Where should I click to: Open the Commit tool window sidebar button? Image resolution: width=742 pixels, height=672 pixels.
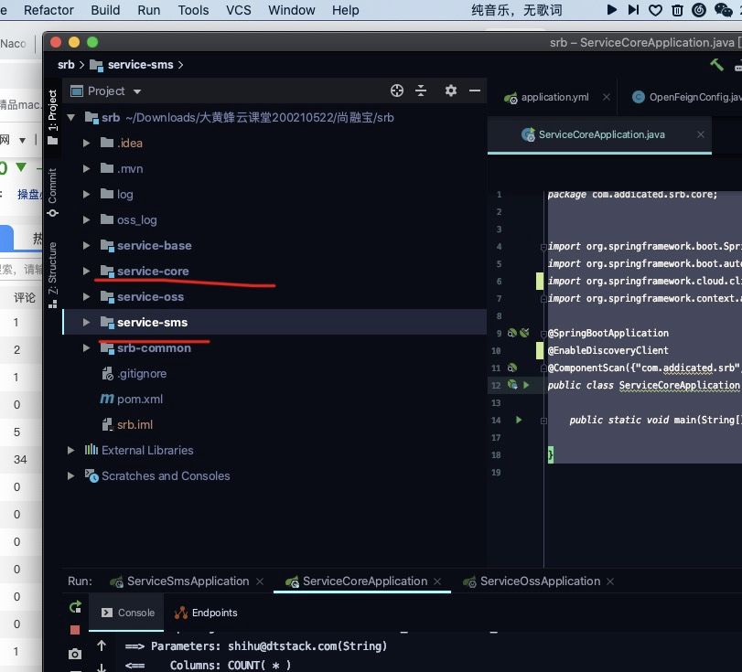(52, 192)
